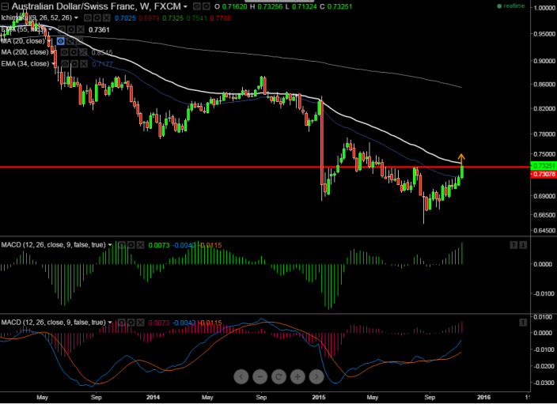Screen dimensions: 557x404
Task: Remove the MA (20, close) indicator
Action: tap(80, 41)
